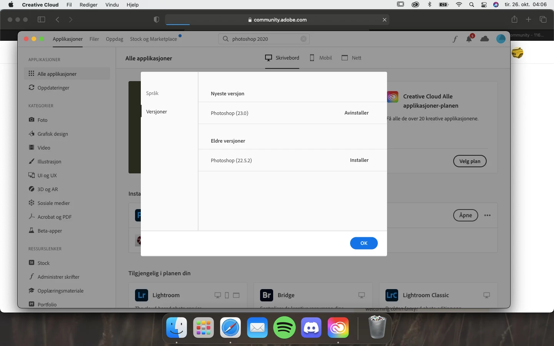This screenshot has width=554, height=346.
Task: Open the Vindu menu
Action: (112, 5)
